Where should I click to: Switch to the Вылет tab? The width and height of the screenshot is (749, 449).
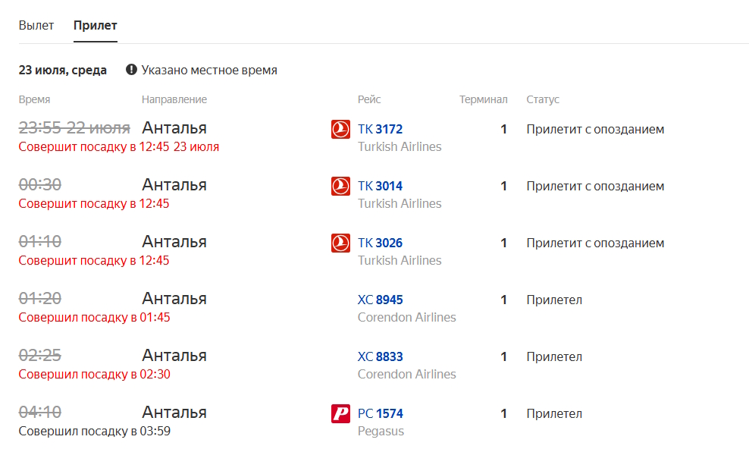click(x=36, y=25)
